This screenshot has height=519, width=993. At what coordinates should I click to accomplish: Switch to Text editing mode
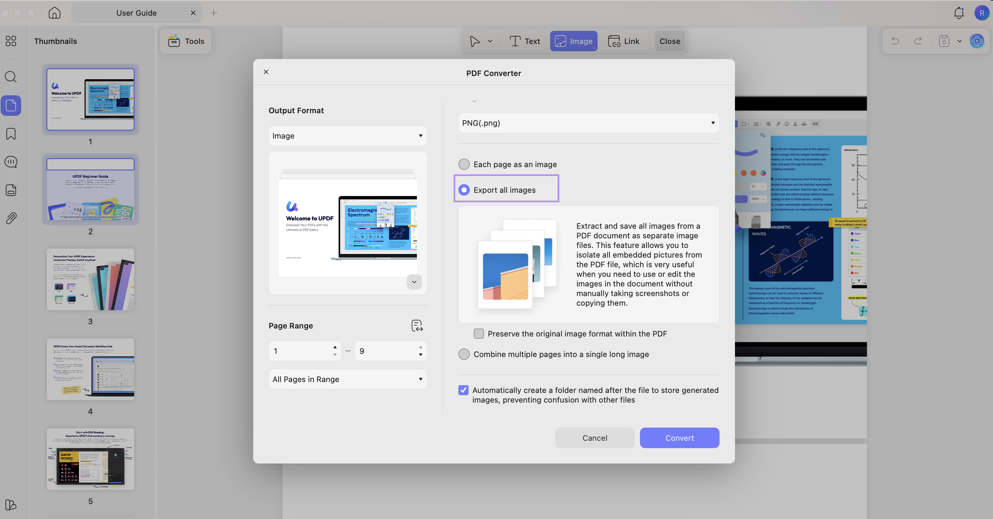[524, 41]
